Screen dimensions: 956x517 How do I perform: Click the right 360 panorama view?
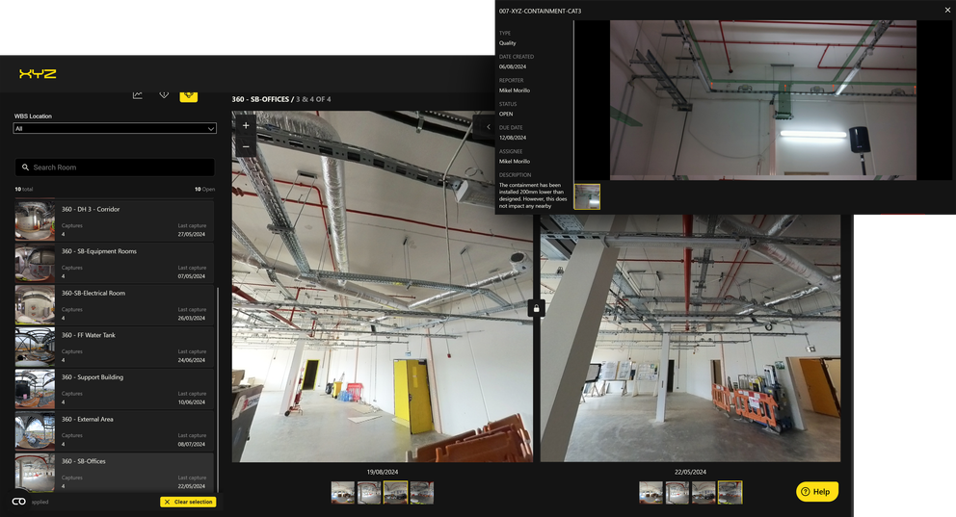tap(690, 338)
